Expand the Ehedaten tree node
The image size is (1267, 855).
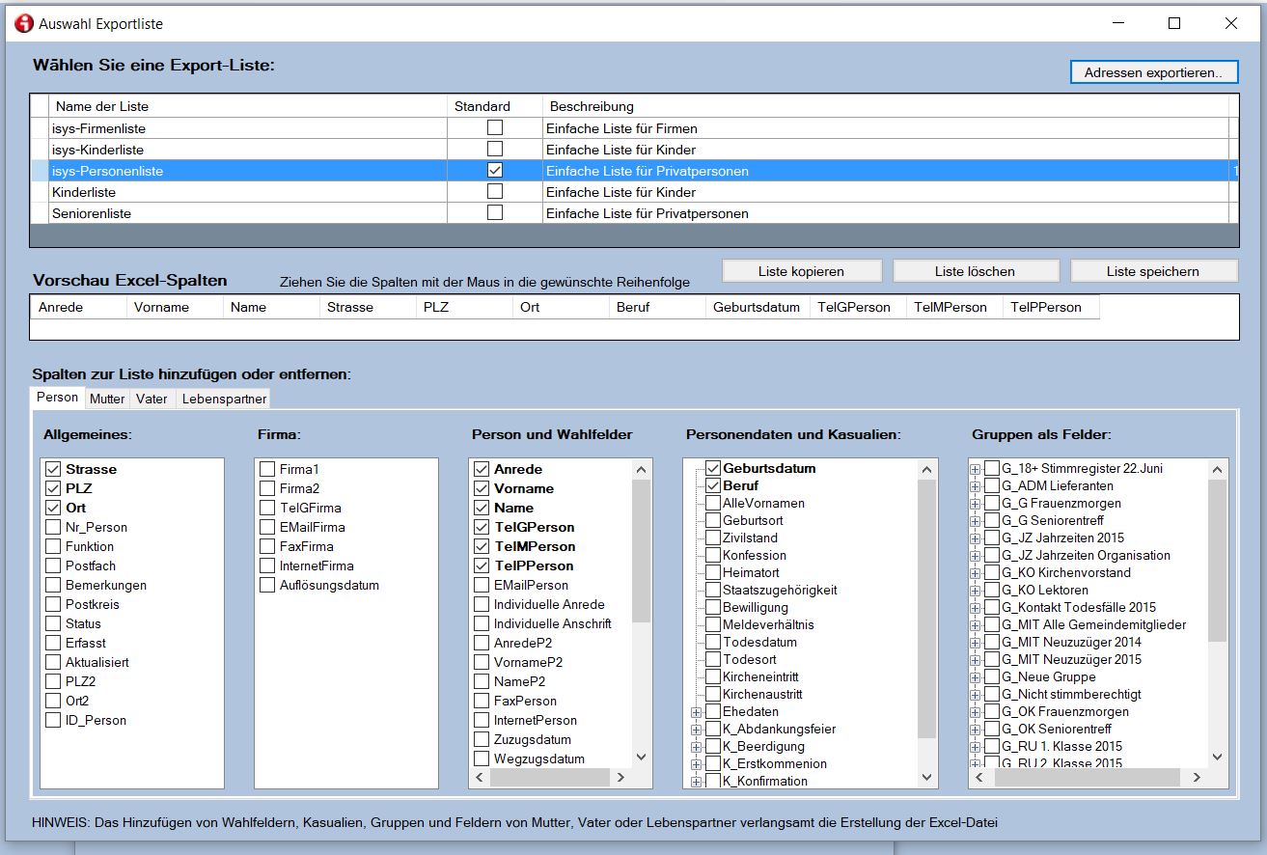(696, 712)
